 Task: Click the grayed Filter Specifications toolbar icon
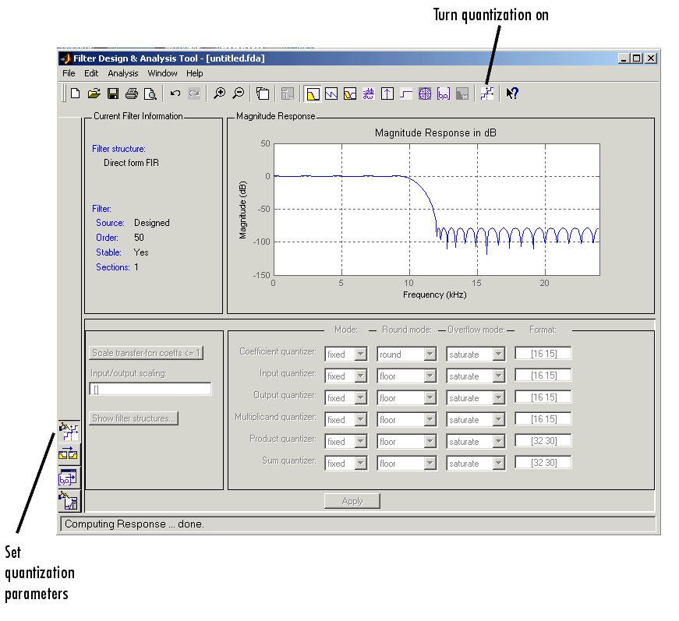(288, 94)
